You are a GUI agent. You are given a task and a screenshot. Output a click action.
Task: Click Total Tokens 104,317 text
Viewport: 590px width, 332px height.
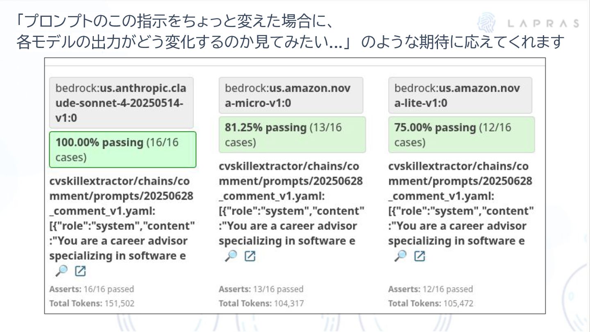point(261,304)
